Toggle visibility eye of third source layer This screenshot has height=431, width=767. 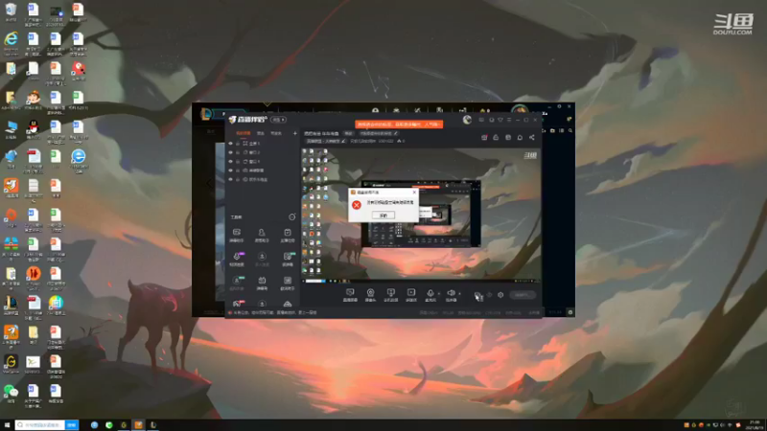coord(230,161)
